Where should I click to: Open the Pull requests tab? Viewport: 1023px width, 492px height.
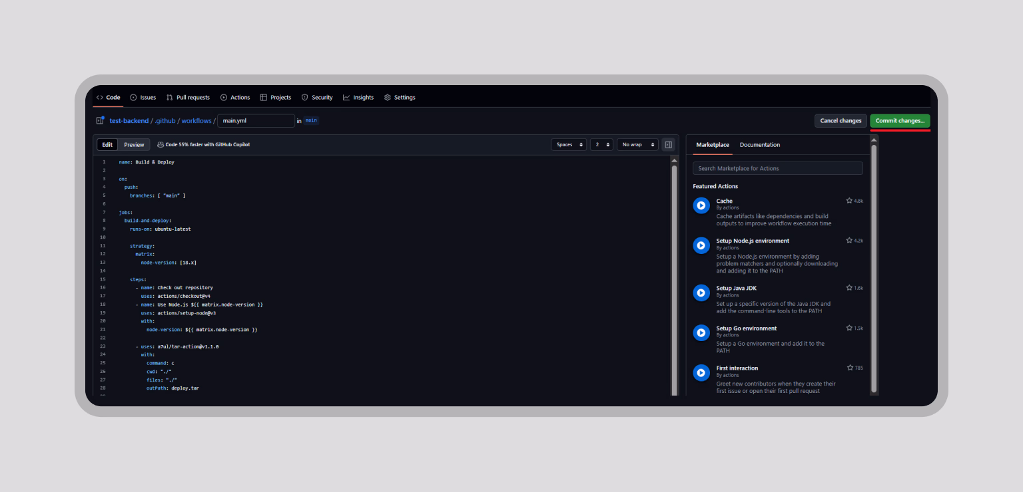[x=188, y=97]
